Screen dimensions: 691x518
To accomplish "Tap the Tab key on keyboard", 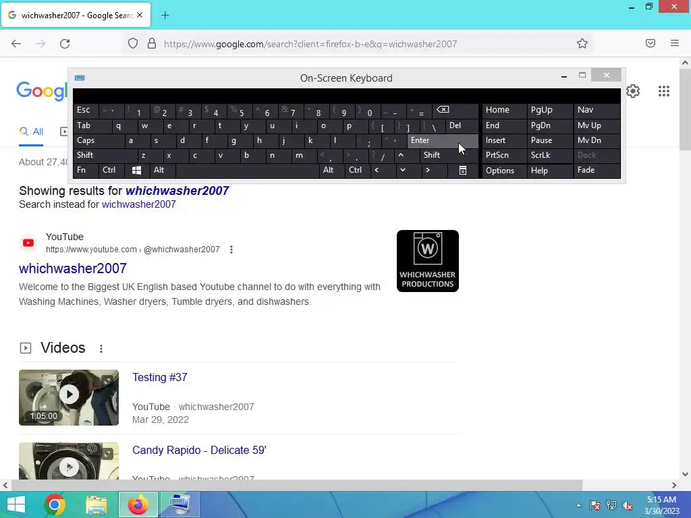I will 92,125.
